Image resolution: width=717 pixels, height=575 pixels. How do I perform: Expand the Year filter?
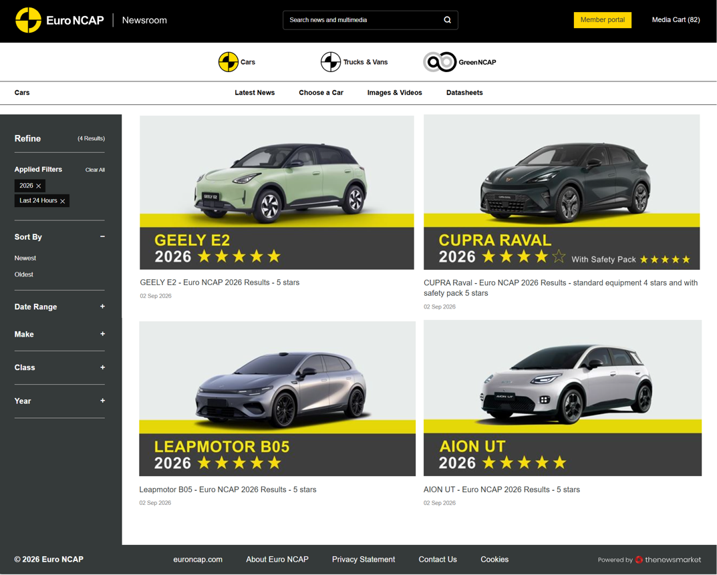[102, 401]
